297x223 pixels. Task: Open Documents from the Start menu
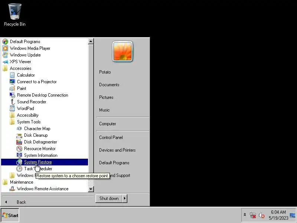[x=109, y=85]
